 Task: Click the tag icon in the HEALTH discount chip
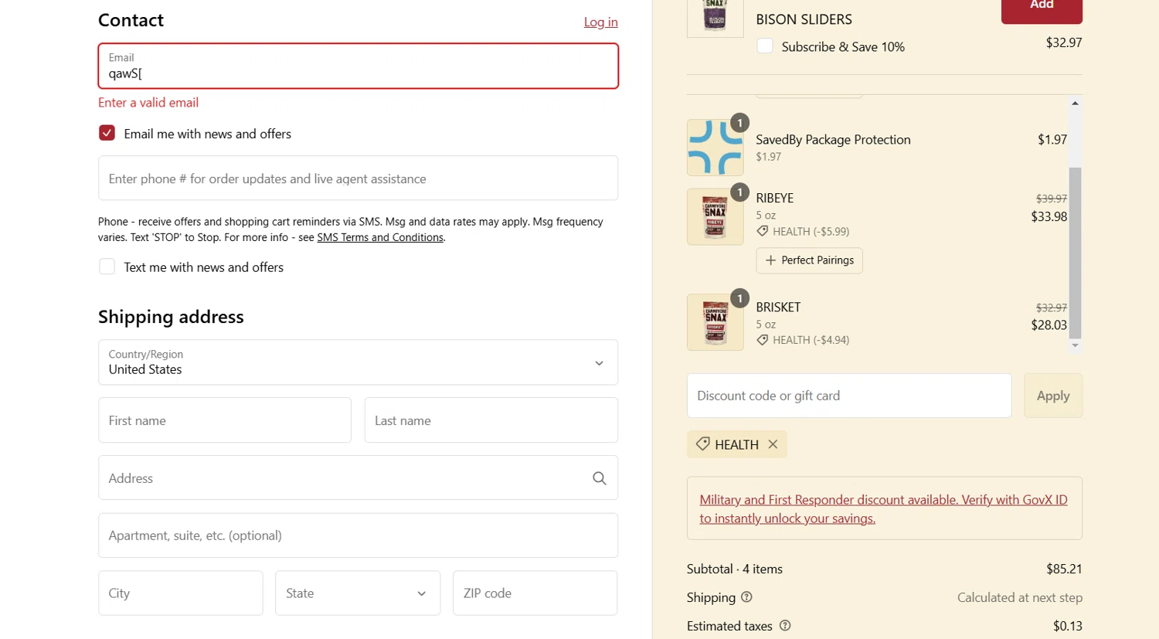(702, 444)
